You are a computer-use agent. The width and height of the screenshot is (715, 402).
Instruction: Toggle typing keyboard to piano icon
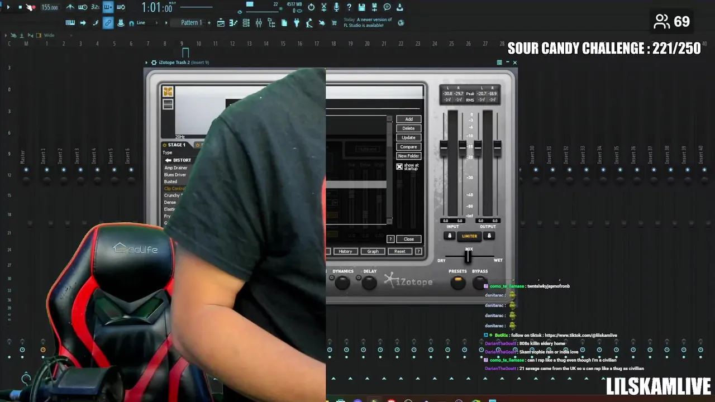[x=70, y=23]
